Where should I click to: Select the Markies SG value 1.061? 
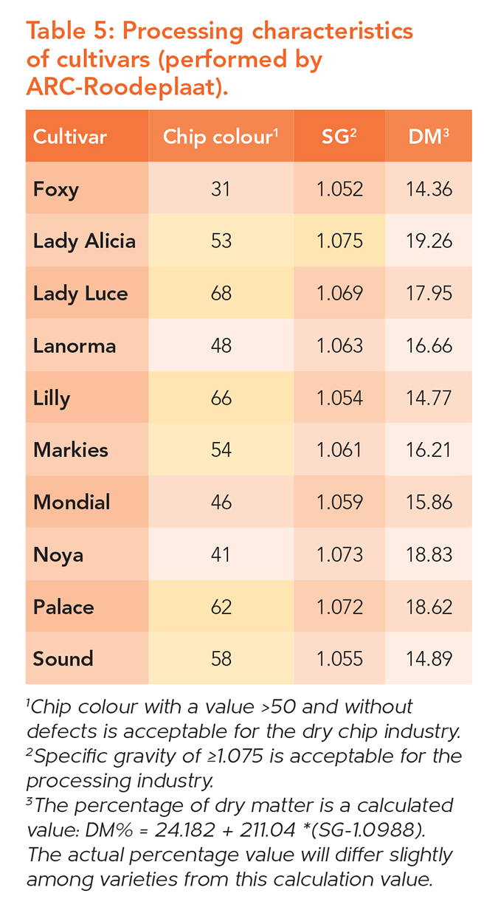[x=340, y=450]
